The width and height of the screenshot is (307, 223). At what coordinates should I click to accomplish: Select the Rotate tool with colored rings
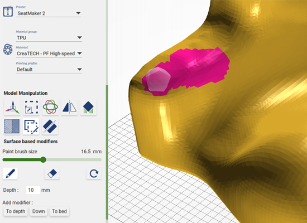50,107
